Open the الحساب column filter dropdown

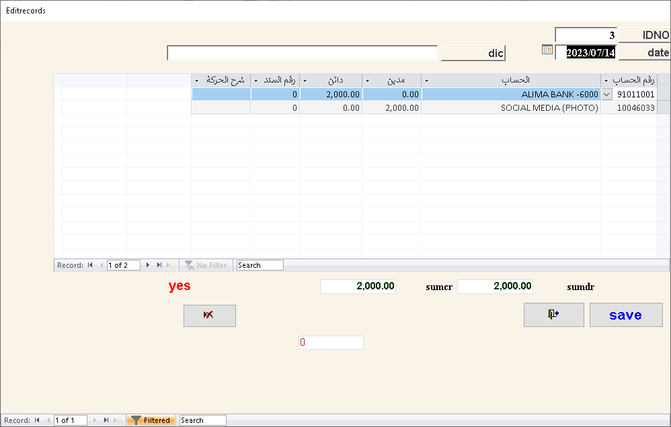(426, 81)
